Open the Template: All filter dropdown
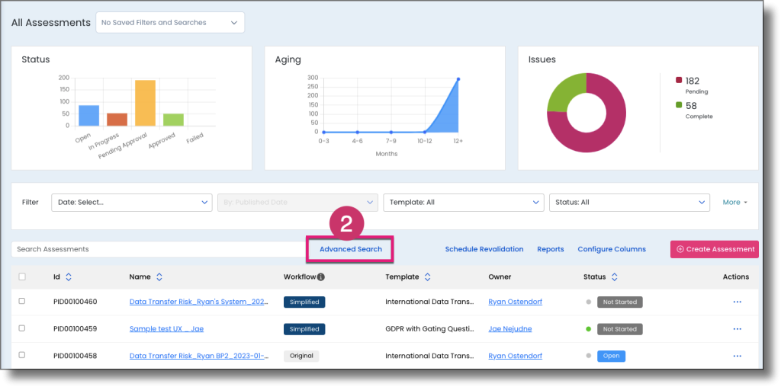 [x=464, y=203]
